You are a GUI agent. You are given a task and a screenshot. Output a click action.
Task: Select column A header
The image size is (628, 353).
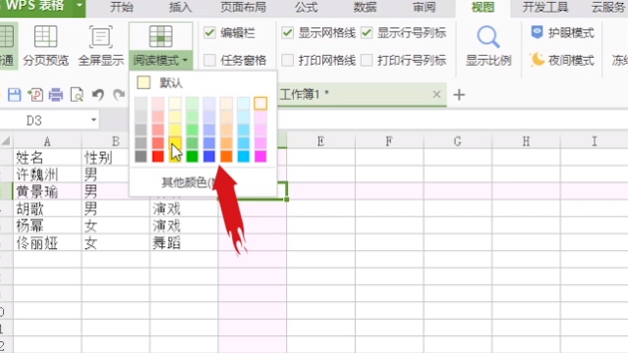click(47, 141)
